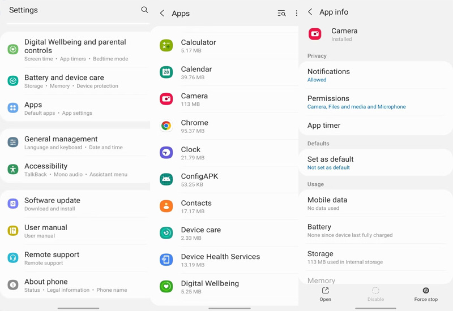453x311 pixels.
Task: Tap the Digital Wellbeing app icon in Apps list
Action: 166,287
